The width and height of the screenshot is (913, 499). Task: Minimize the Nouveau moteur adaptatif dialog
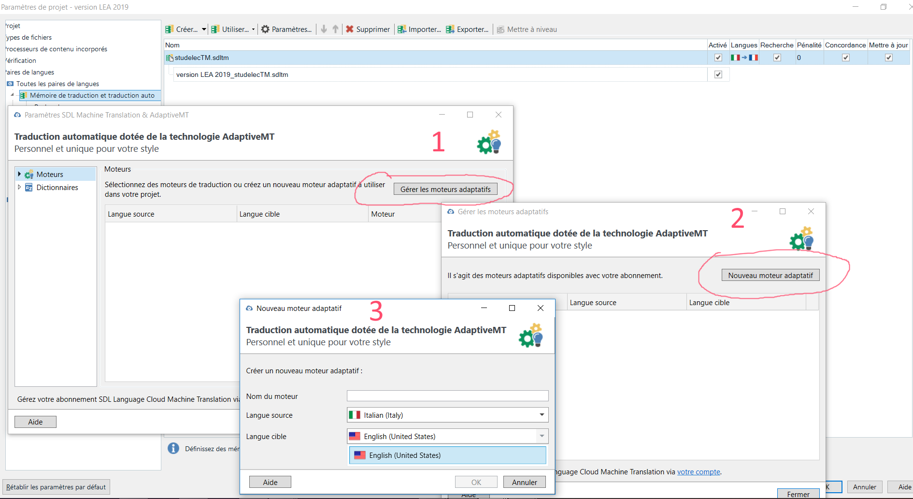click(484, 308)
